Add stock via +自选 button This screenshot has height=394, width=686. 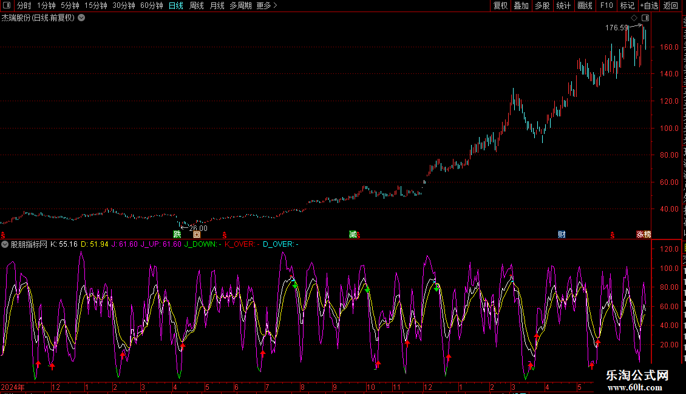[649, 5]
